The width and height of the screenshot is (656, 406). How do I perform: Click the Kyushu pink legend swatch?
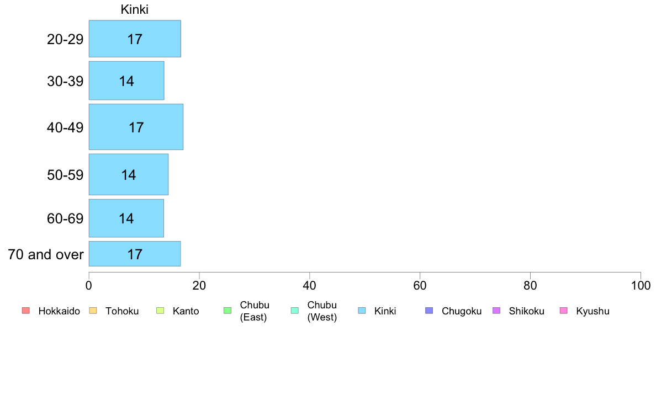click(x=564, y=311)
